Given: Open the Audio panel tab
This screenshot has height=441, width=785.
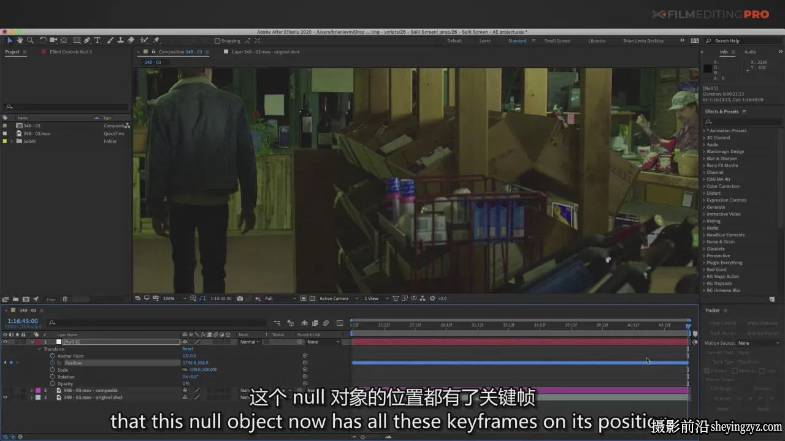Looking at the screenshot, I should point(750,52).
